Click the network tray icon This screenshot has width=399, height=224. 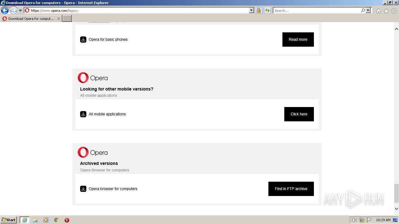tap(362, 220)
